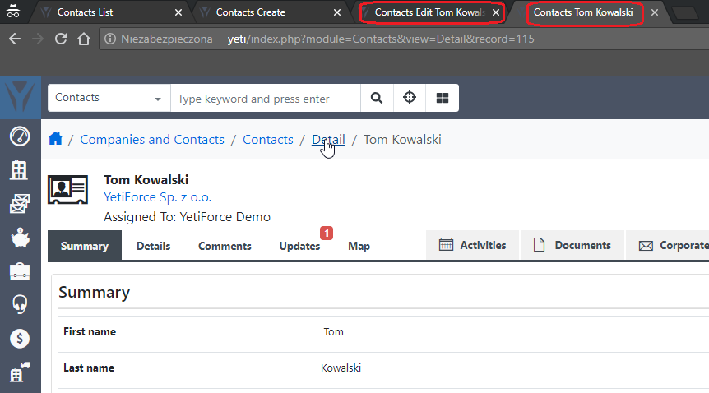Open the Activities related tab
The height and width of the screenshot is (393, 709).
pos(472,245)
